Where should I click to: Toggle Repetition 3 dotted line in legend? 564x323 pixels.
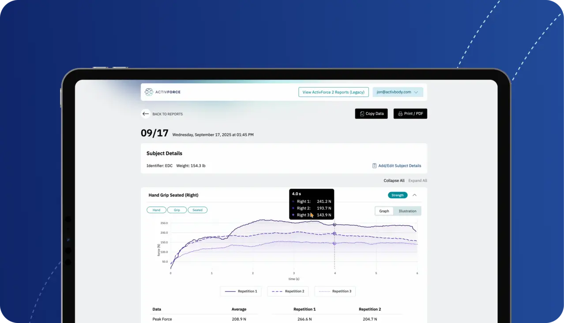click(335, 291)
